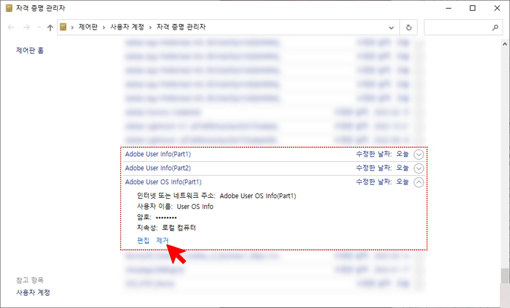Click the forward navigation arrow
This screenshot has height=308, width=510.
[x=26, y=27]
